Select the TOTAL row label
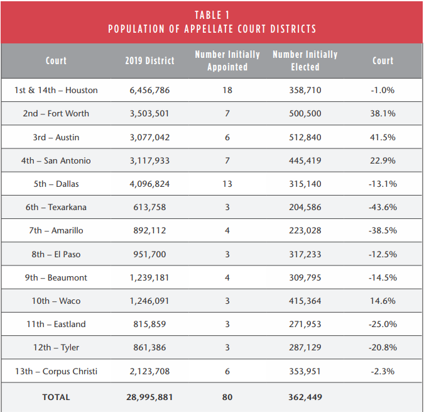 [56, 398]
